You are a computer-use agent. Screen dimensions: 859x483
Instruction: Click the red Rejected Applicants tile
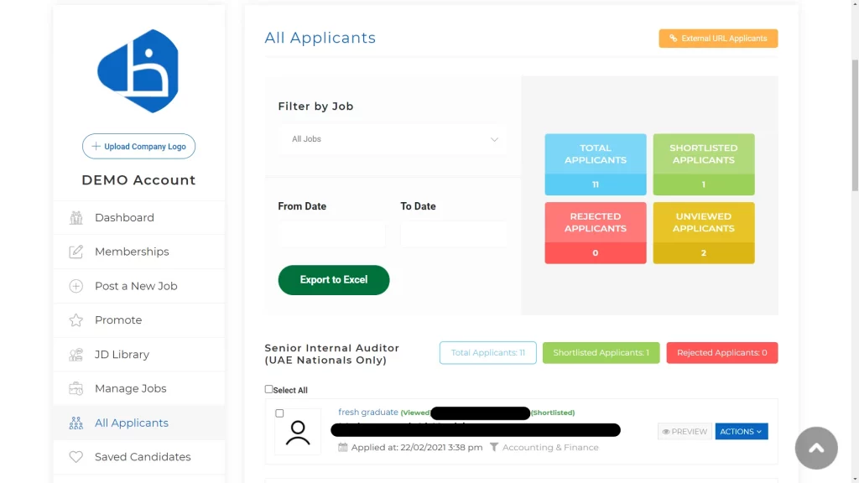click(596, 233)
